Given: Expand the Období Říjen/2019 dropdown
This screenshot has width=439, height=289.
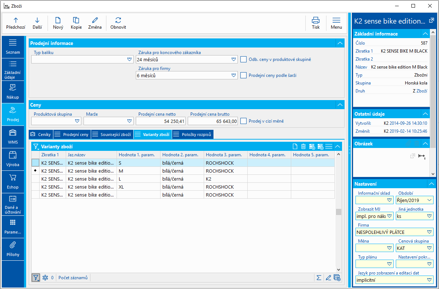Looking at the screenshot, I should pos(430,200).
